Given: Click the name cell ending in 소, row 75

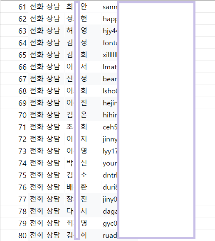Looking at the screenshot, I should 83,175.
